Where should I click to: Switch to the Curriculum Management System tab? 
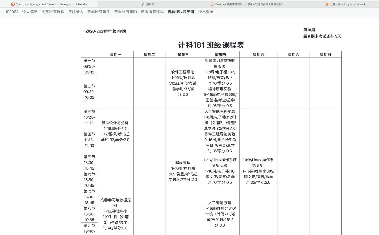coord(49,4)
